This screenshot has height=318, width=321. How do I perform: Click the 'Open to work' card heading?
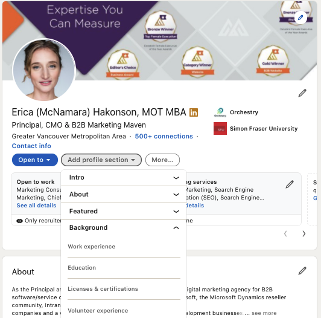pos(36,182)
